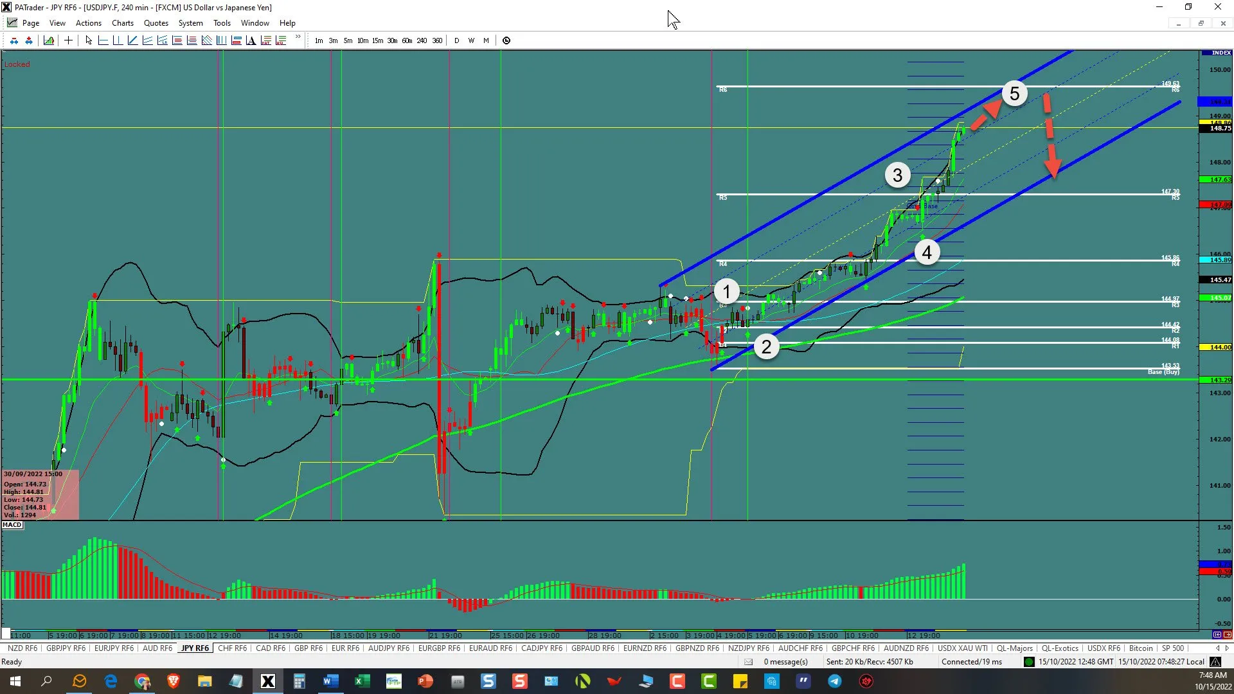Open the Actions menu
1234x694 pixels.
click(89, 23)
